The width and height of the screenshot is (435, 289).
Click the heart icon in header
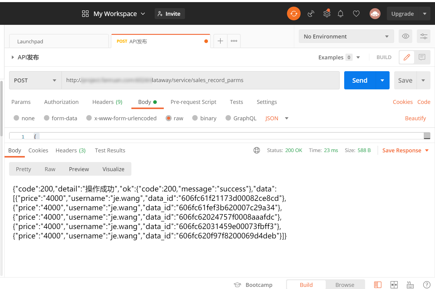356,14
